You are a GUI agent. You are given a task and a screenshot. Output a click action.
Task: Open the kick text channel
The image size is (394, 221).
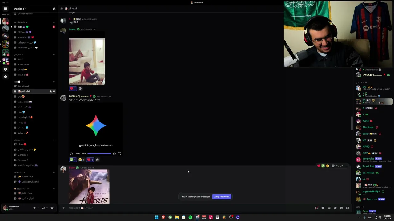pyautogui.click(x=34, y=27)
